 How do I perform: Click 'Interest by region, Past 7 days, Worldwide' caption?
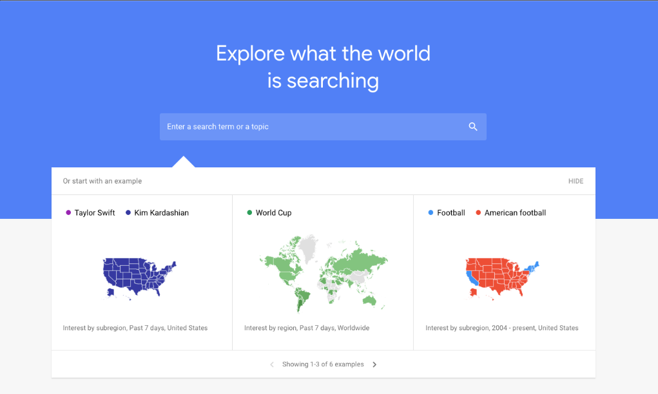[307, 328]
